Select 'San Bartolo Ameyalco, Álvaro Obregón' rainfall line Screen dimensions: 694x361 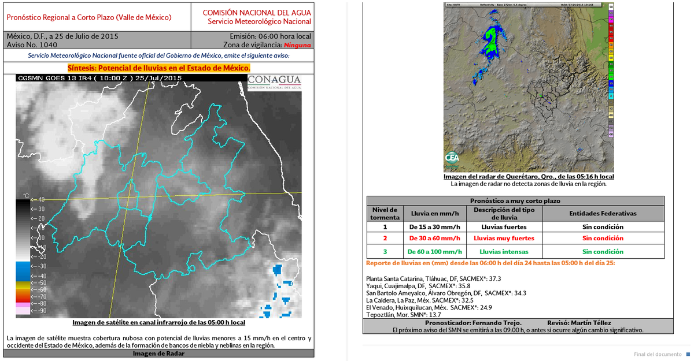[x=446, y=293]
